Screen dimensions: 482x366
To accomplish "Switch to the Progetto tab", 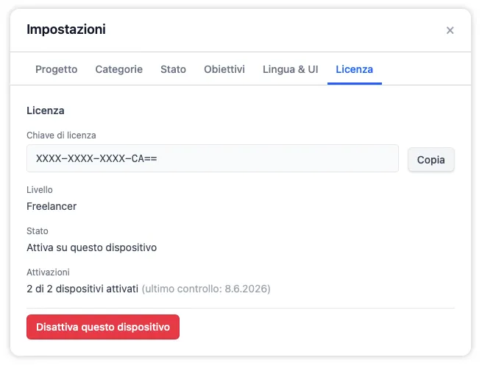I will pyautogui.click(x=56, y=69).
